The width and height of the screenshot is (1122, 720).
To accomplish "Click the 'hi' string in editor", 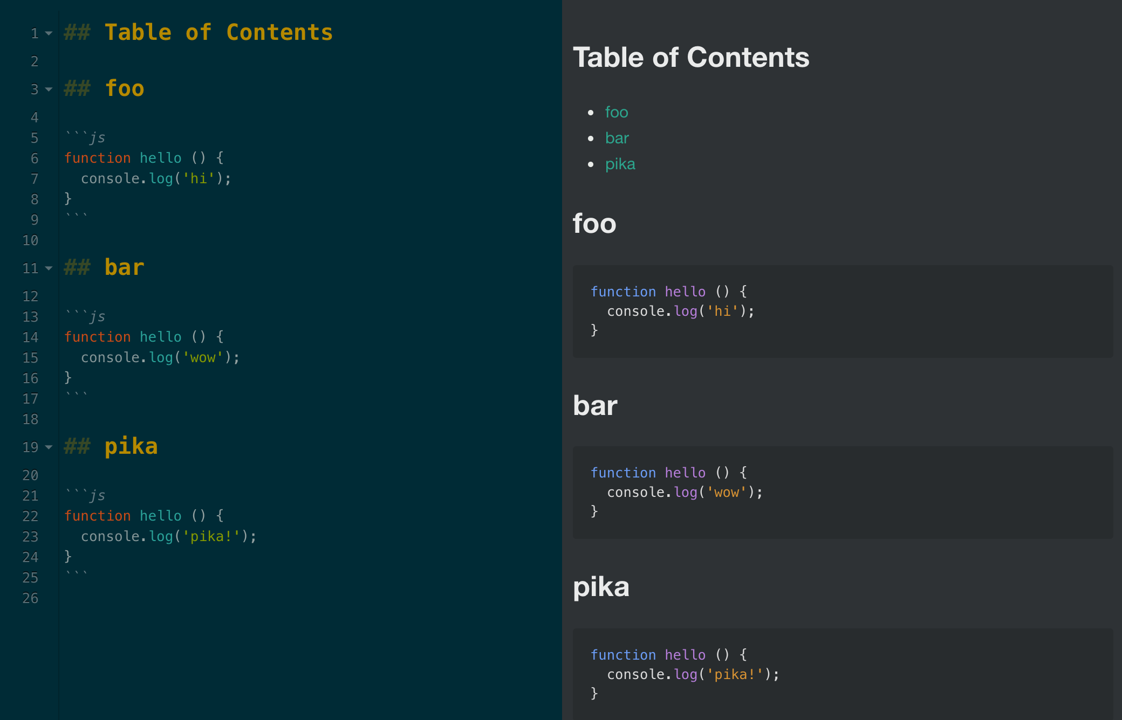I will tap(199, 178).
